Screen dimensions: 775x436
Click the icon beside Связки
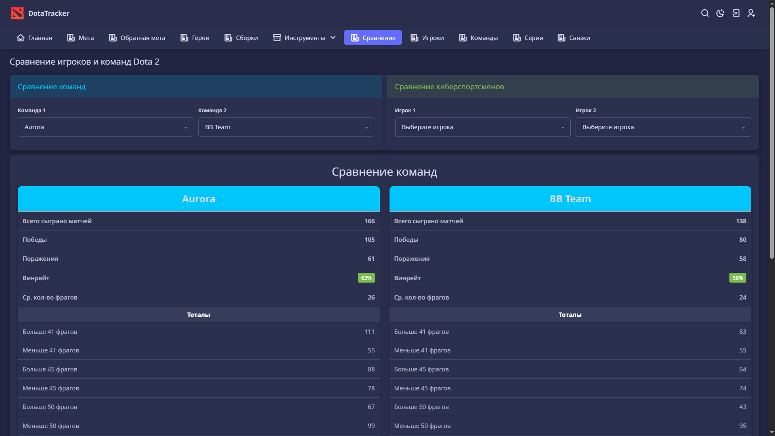pos(561,38)
